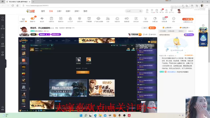Open the Dota banner thumbnail in stream
The image size is (210, 118).
coord(68,88)
